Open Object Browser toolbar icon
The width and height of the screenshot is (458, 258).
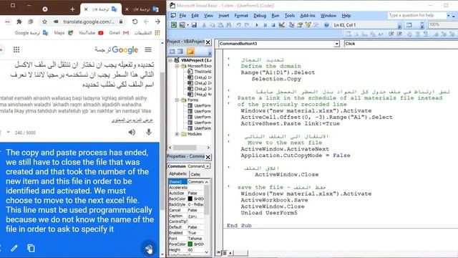[x=308, y=25]
